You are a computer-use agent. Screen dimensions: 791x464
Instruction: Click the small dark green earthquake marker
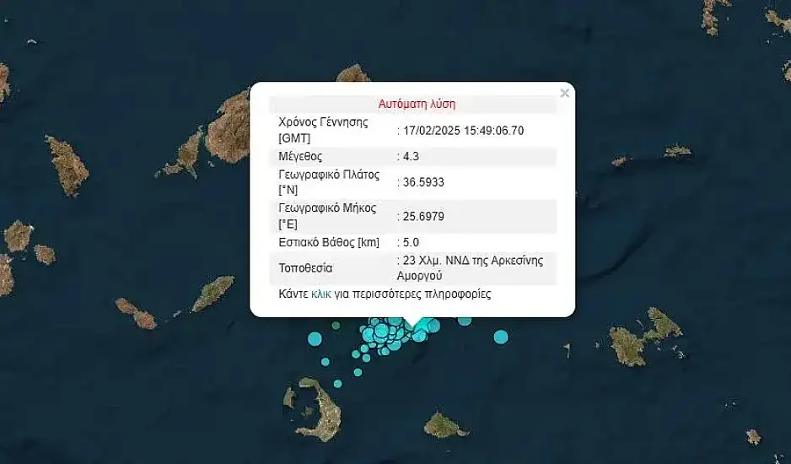click(x=336, y=326)
